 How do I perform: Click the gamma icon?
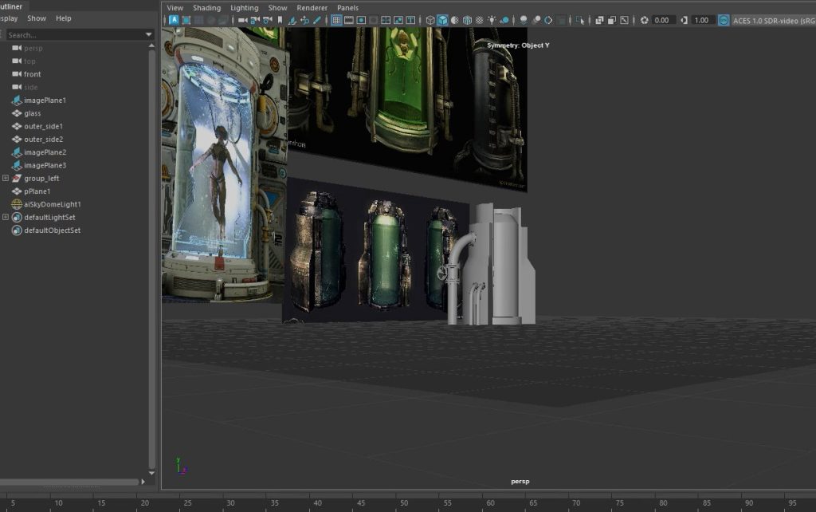point(685,20)
